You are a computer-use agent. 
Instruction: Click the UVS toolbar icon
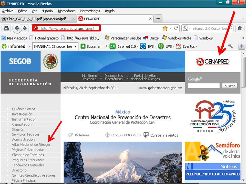coord(161,46)
